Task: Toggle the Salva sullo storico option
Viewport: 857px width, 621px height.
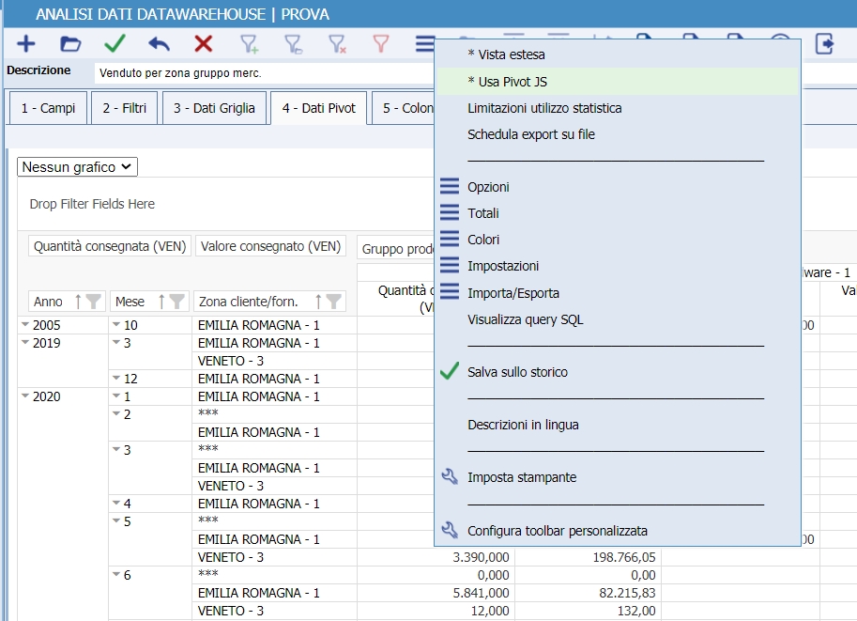Action: click(x=517, y=372)
